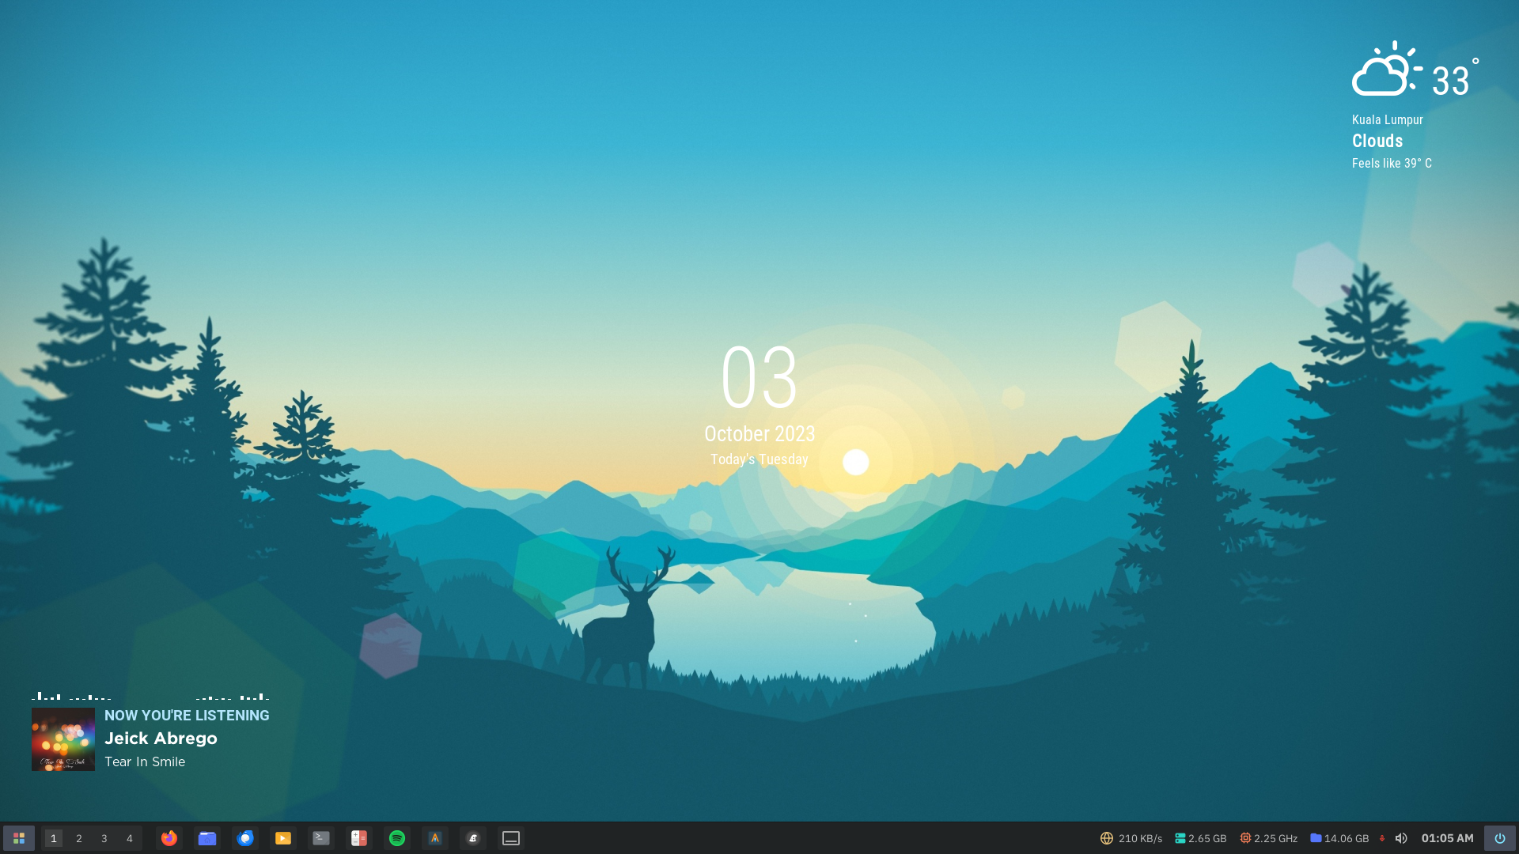This screenshot has width=1519, height=854.
Task: Open the round grey launcher icon
Action: (x=473, y=838)
